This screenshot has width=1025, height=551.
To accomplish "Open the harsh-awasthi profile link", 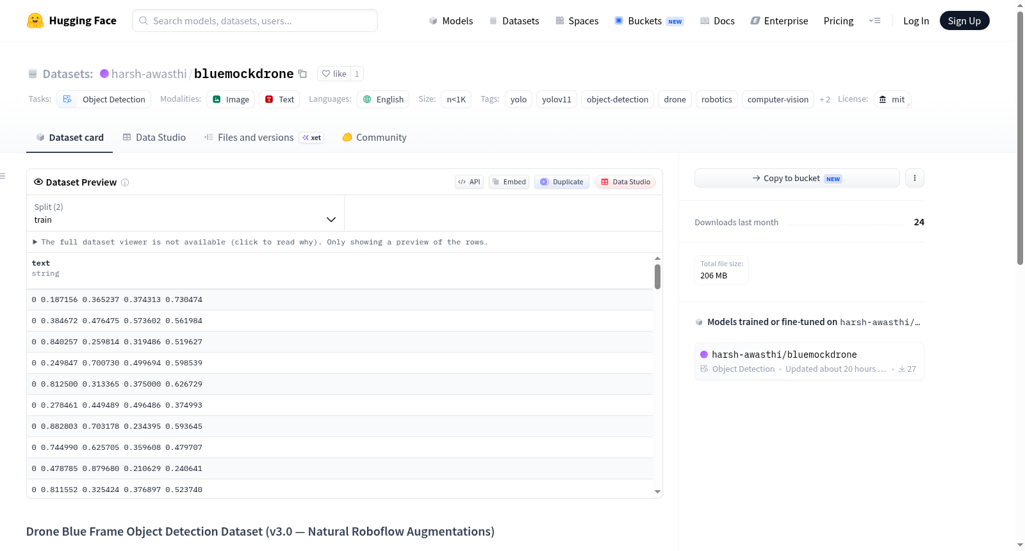I will click(x=149, y=74).
